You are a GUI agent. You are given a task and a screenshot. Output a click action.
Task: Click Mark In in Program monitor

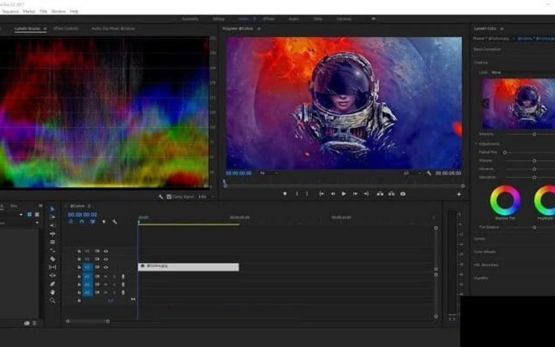point(297,194)
